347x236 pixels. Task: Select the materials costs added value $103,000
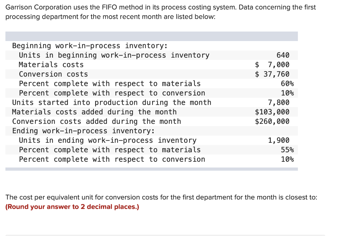point(279,112)
